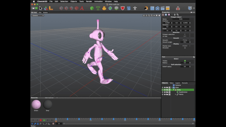
Task: Select the green T text object tool
Action: pyautogui.click(x=98, y=8)
